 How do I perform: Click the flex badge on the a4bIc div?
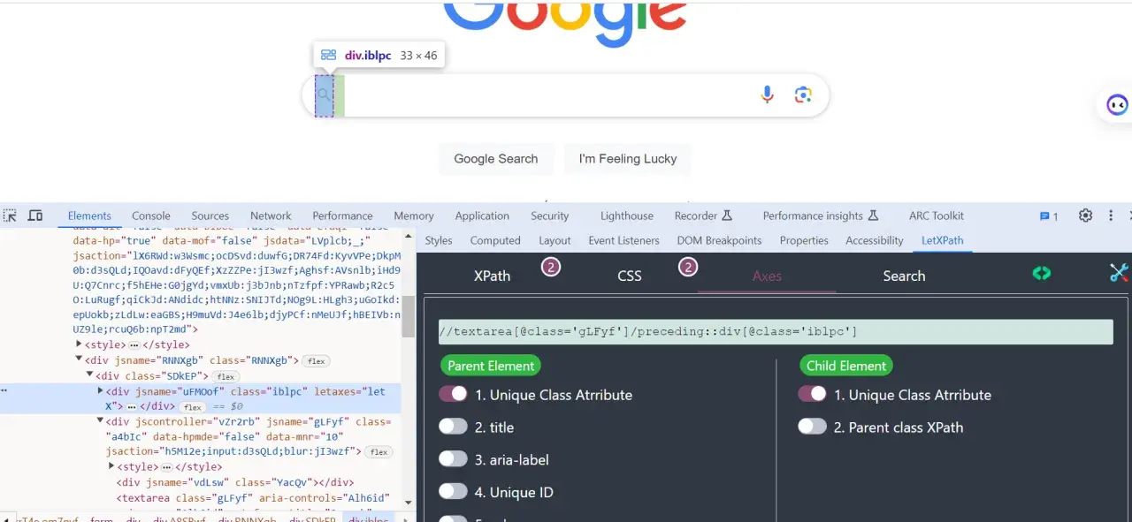pyautogui.click(x=379, y=452)
